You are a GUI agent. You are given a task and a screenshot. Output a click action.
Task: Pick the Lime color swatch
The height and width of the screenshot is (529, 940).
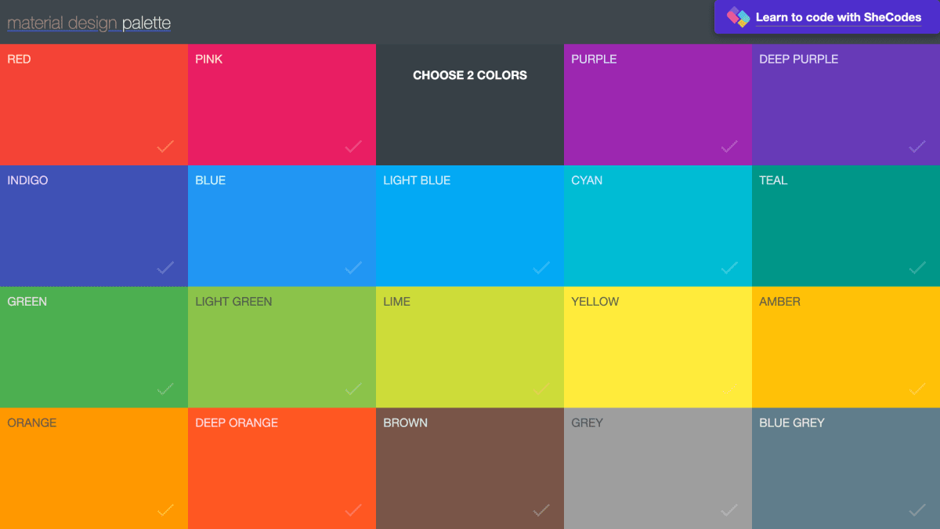click(x=470, y=347)
